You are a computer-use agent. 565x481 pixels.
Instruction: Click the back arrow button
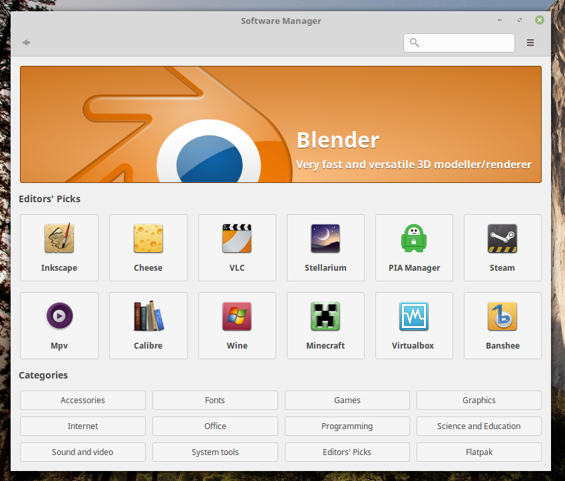click(x=27, y=43)
